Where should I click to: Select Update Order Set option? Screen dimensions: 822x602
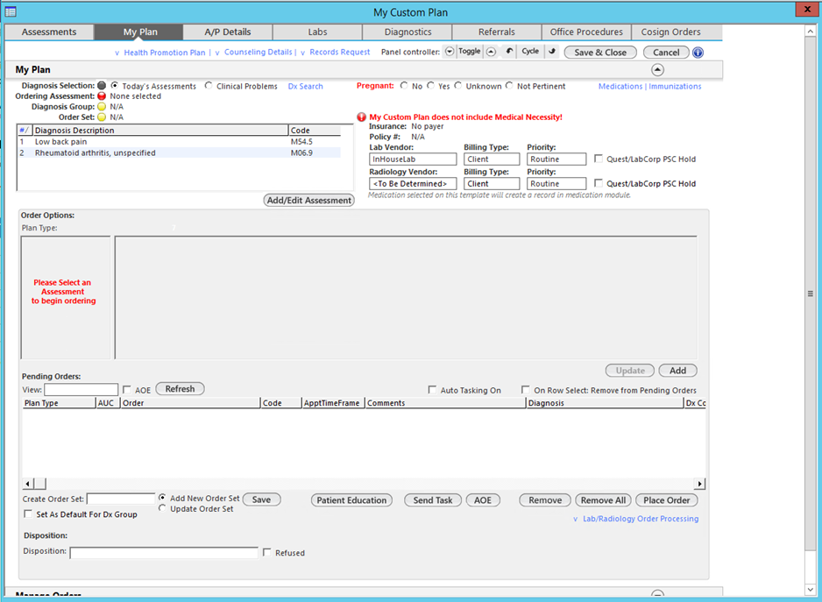[162, 508]
